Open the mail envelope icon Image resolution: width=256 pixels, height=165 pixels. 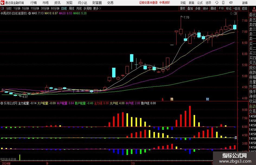pos(231,3)
